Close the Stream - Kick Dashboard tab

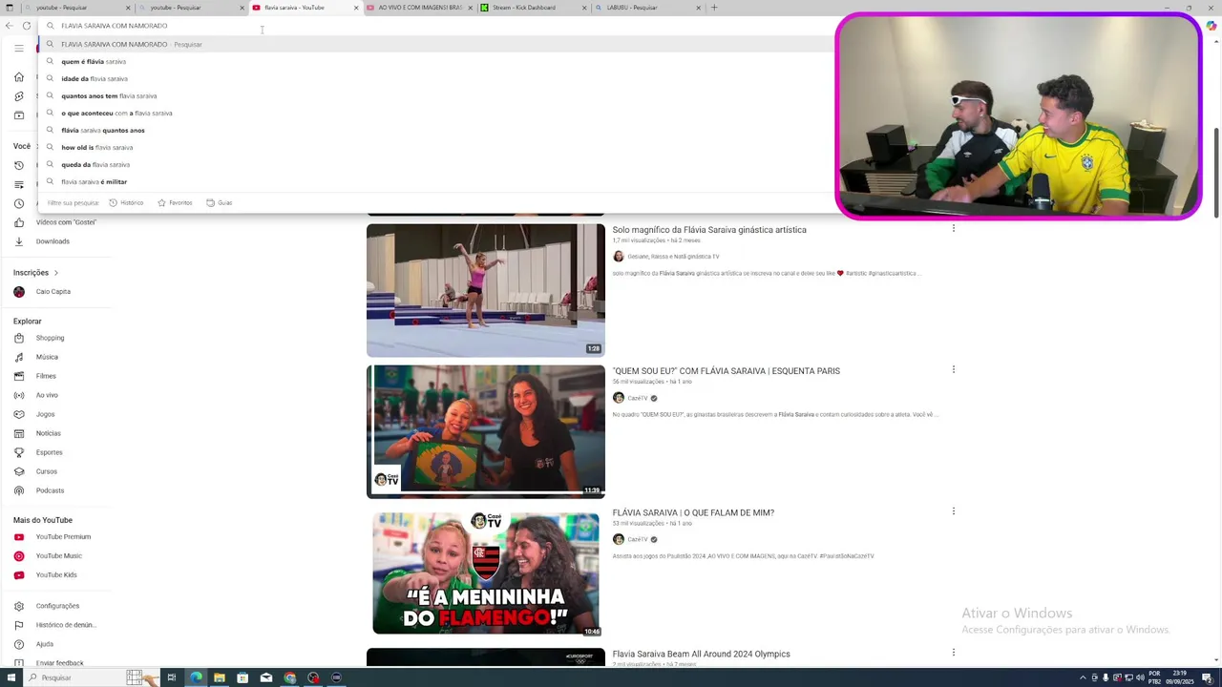pos(584,8)
